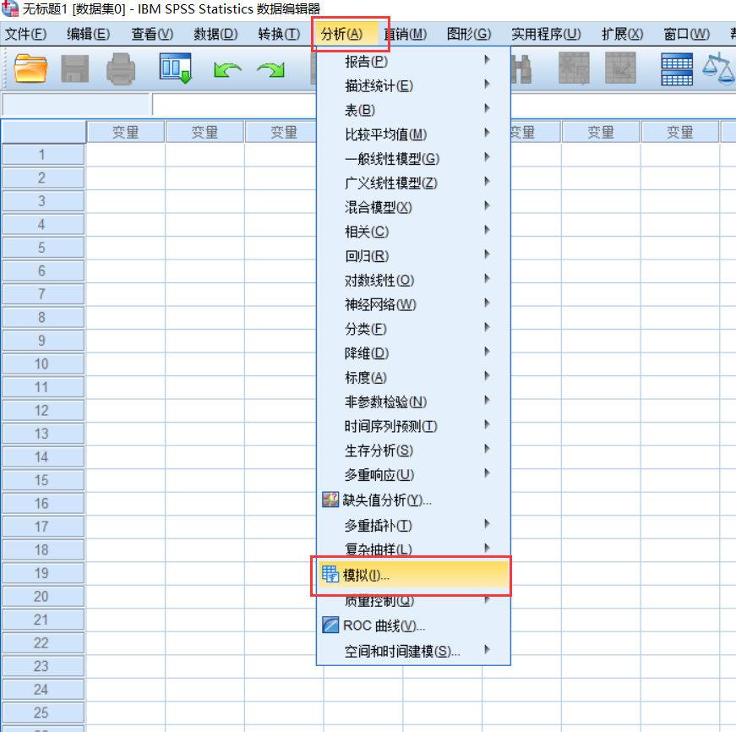Choose ROC 曲线(V)... menu entry
The image size is (736, 732).
point(413,625)
